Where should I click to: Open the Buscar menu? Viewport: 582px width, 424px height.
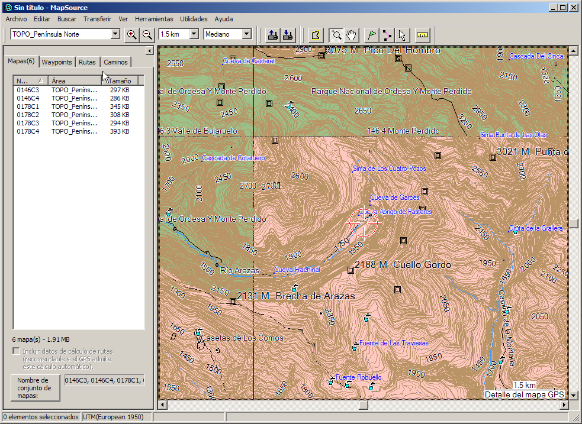[67, 19]
